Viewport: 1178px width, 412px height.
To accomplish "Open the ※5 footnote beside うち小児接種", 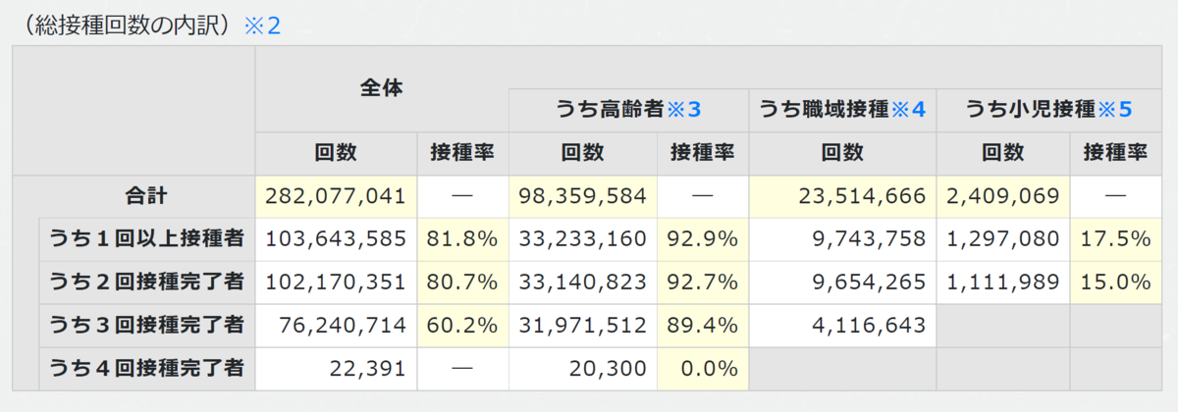I will coord(1113,109).
